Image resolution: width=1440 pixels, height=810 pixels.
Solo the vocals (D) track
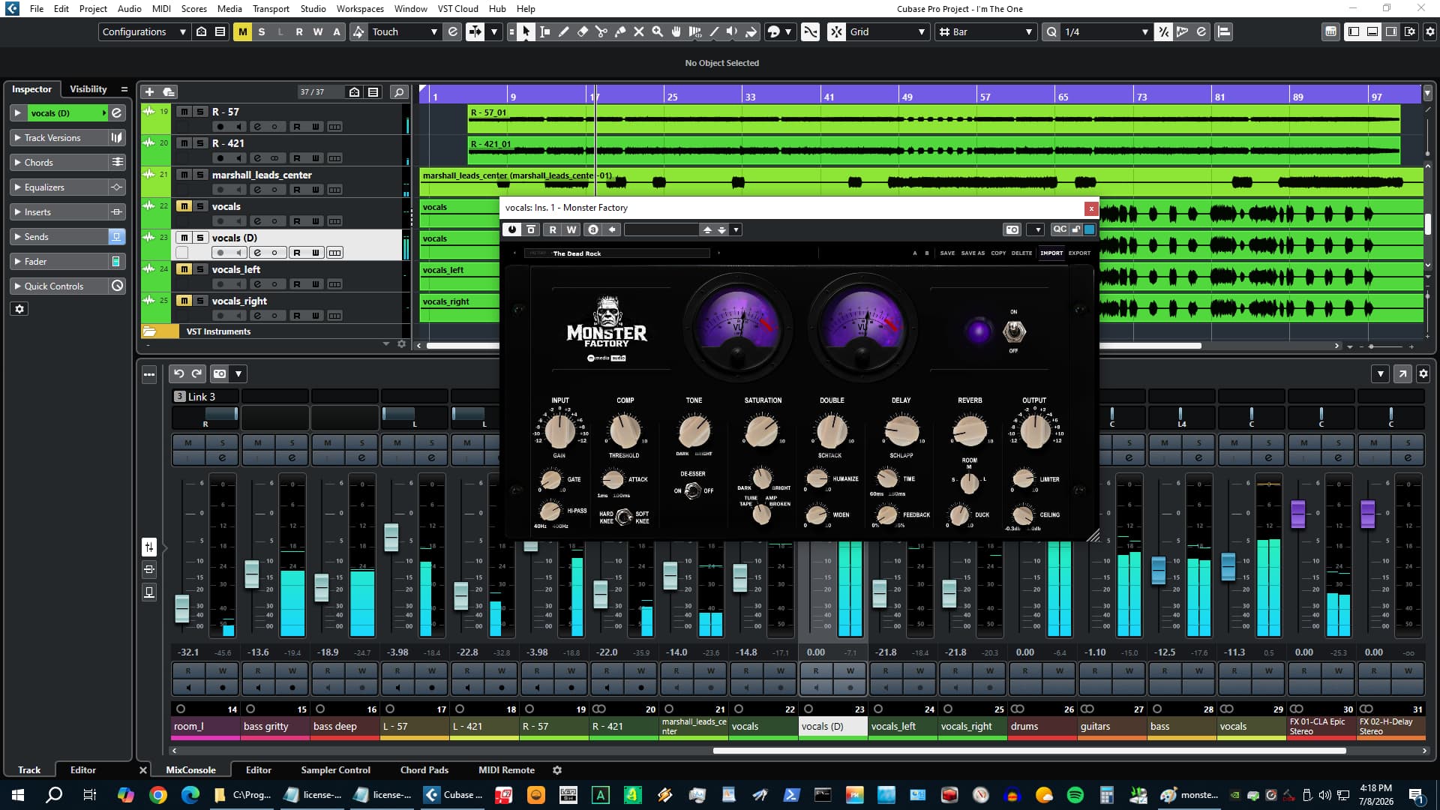click(x=200, y=237)
